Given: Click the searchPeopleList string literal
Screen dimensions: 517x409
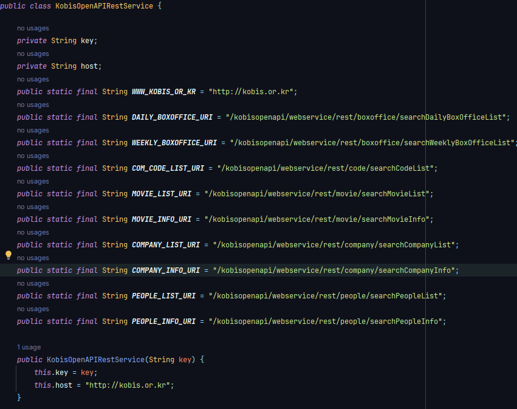Looking at the screenshot, I should coord(326,296).
